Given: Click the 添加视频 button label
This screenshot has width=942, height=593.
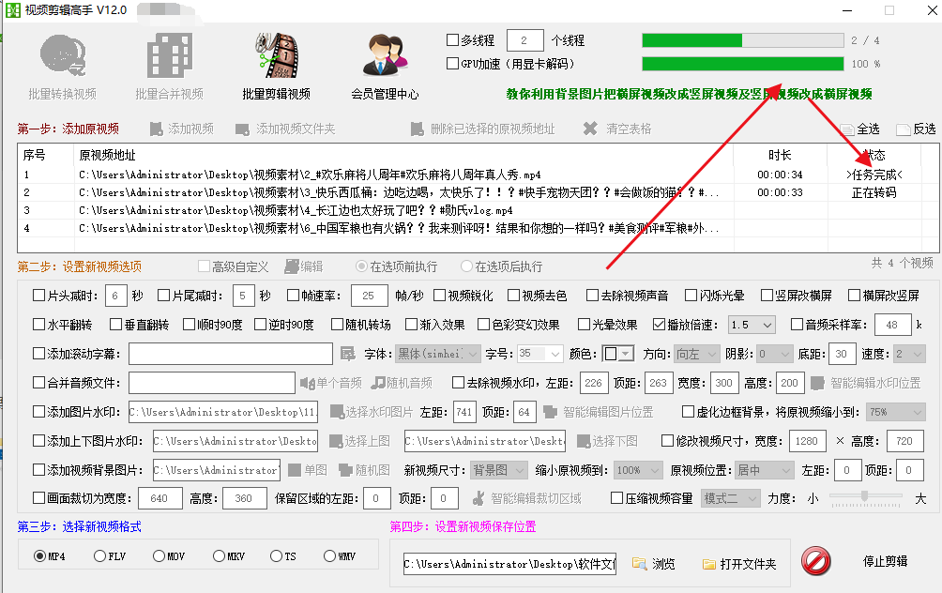Looking at the screenshot, I should 191,129.
